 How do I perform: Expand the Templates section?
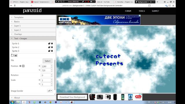[33, 17]
